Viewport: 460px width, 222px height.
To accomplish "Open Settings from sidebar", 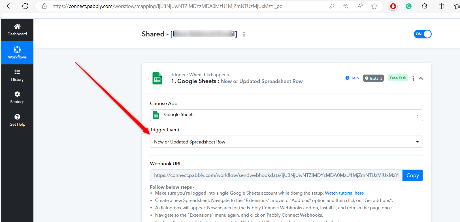I will click(x=17, y=98).
